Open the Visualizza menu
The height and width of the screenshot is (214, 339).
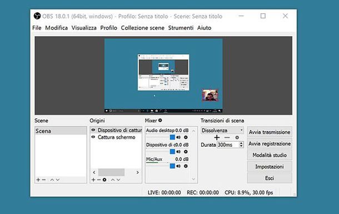(x=84, y=28)
